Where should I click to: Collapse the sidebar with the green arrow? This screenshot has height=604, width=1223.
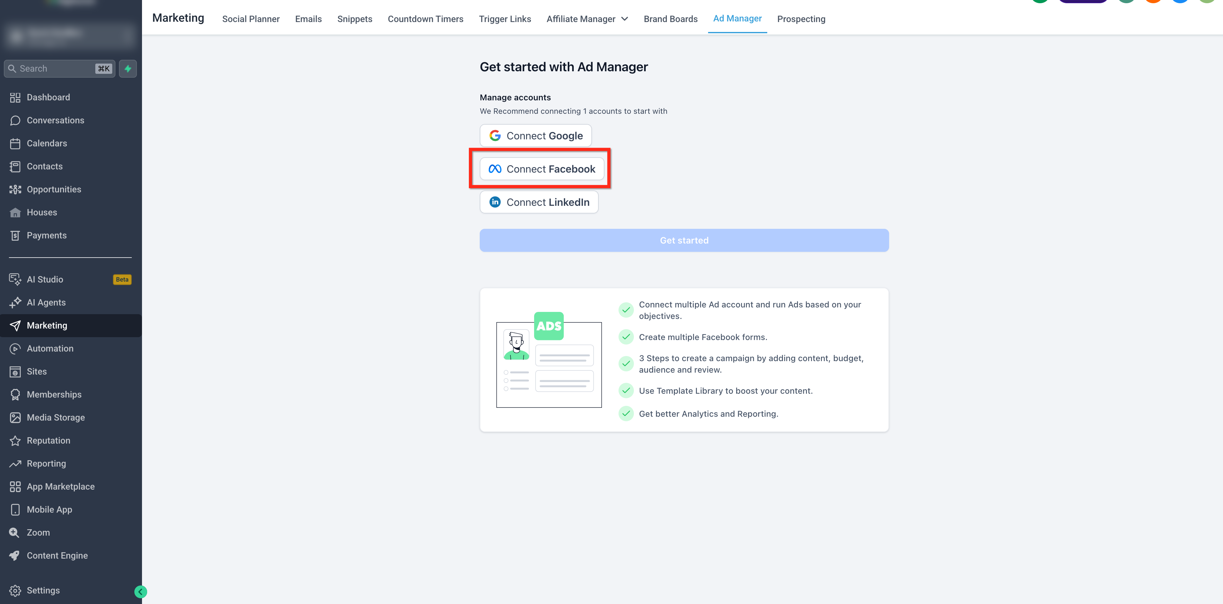point(140,592)
